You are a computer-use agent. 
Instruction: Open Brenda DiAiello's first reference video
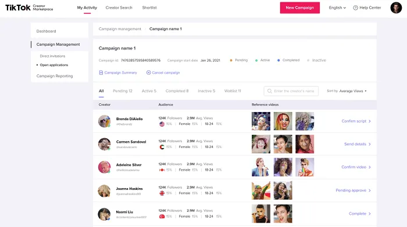[261, 121]
